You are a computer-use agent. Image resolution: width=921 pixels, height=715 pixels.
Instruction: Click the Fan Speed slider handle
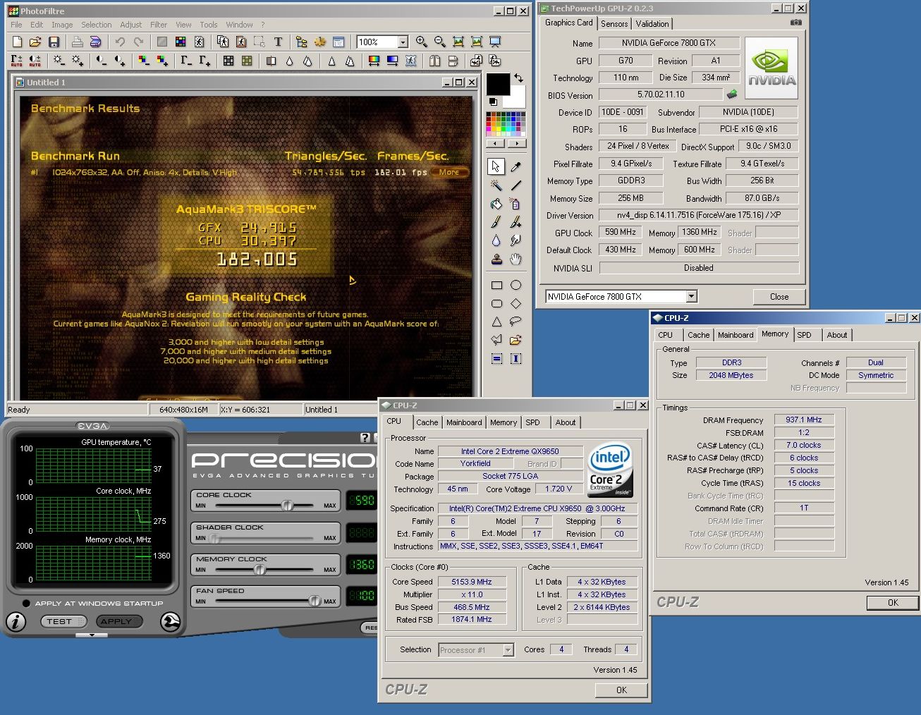[315, 601]
